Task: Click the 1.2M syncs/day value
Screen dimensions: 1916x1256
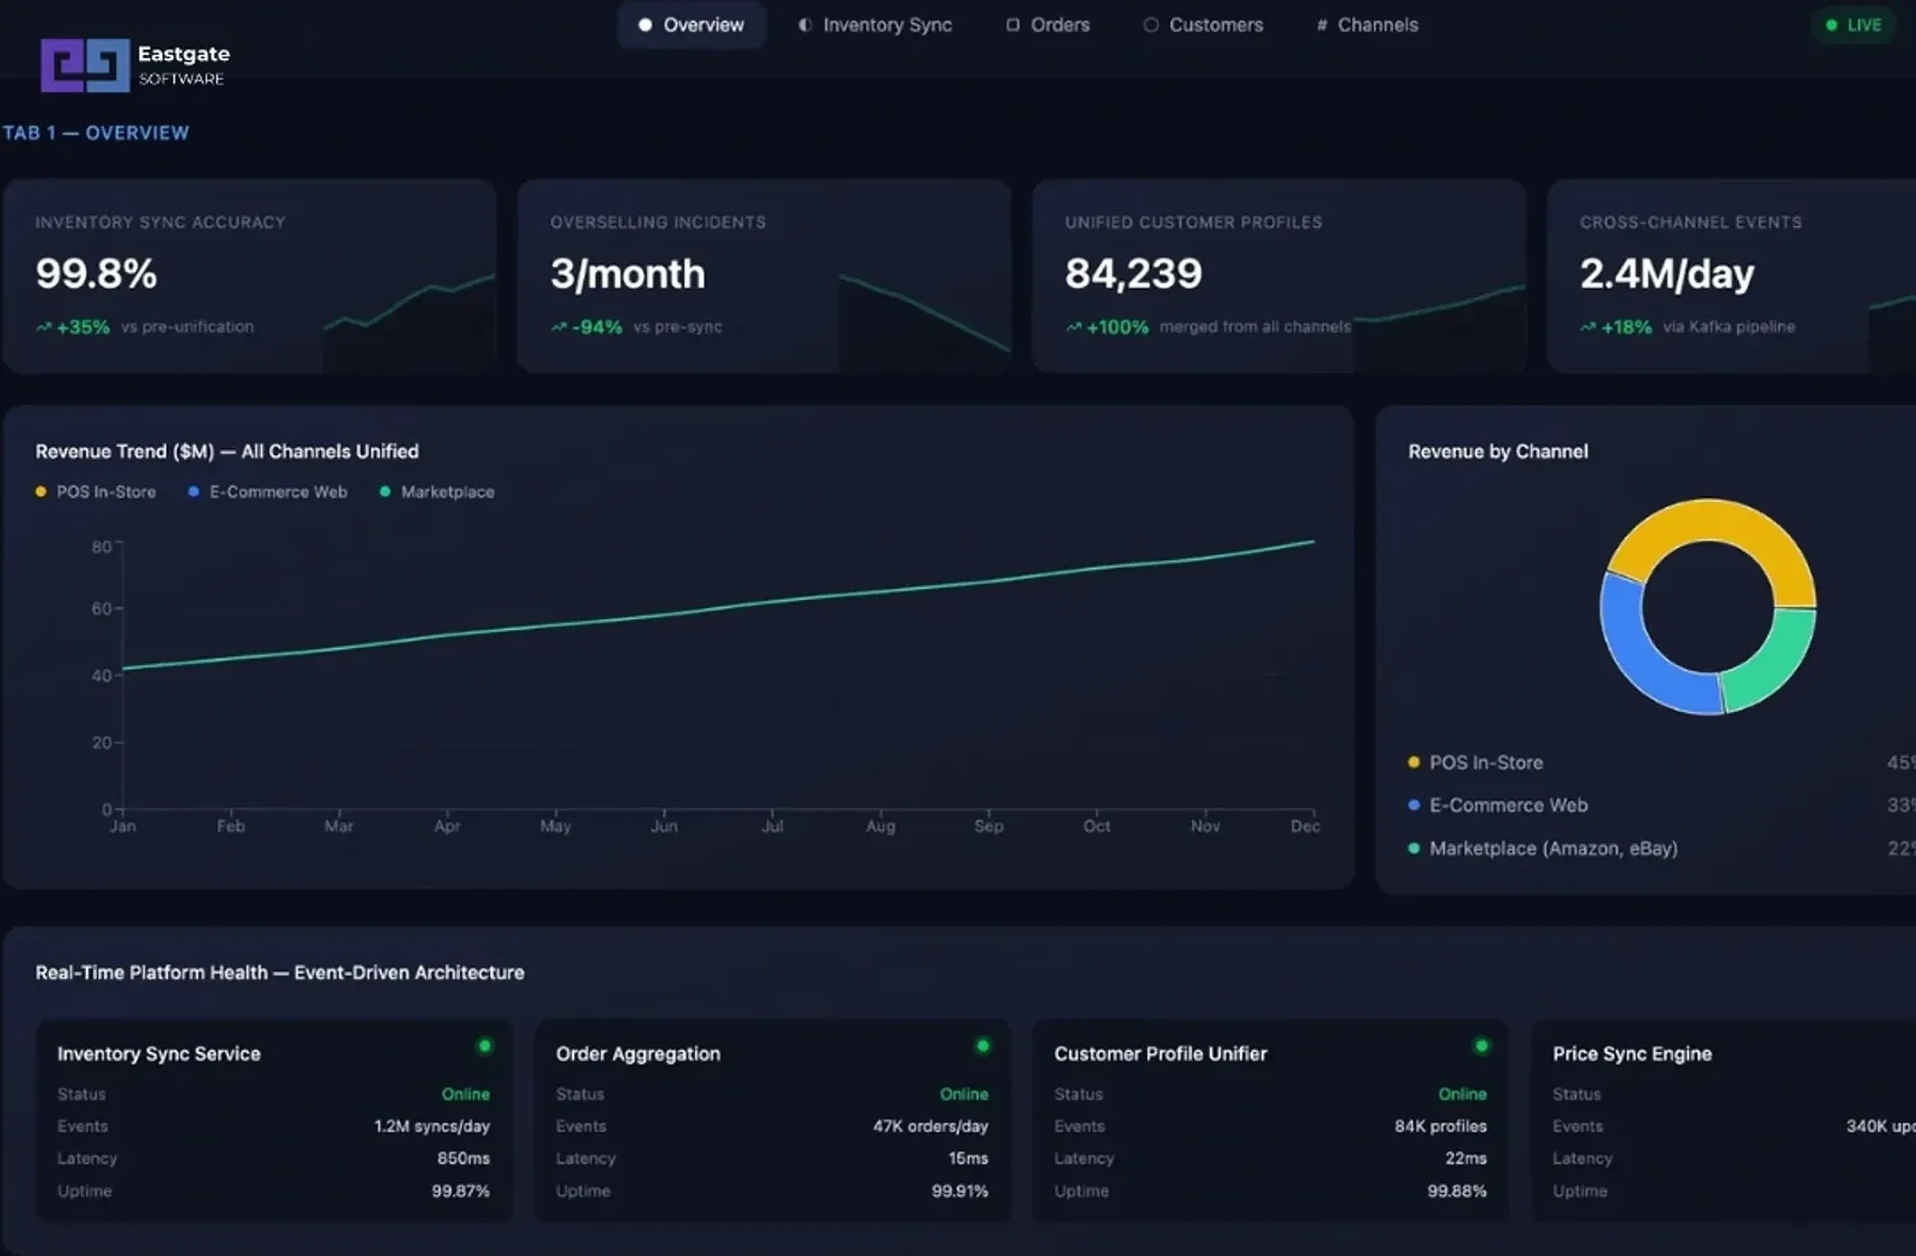Action: pyautogui.click(x=432, y=1127)
